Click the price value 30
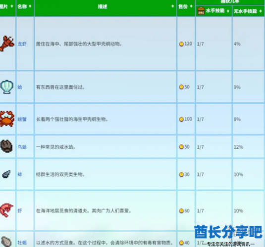The width and height of the screenshot is (265, 247). (x=187, y=174)
